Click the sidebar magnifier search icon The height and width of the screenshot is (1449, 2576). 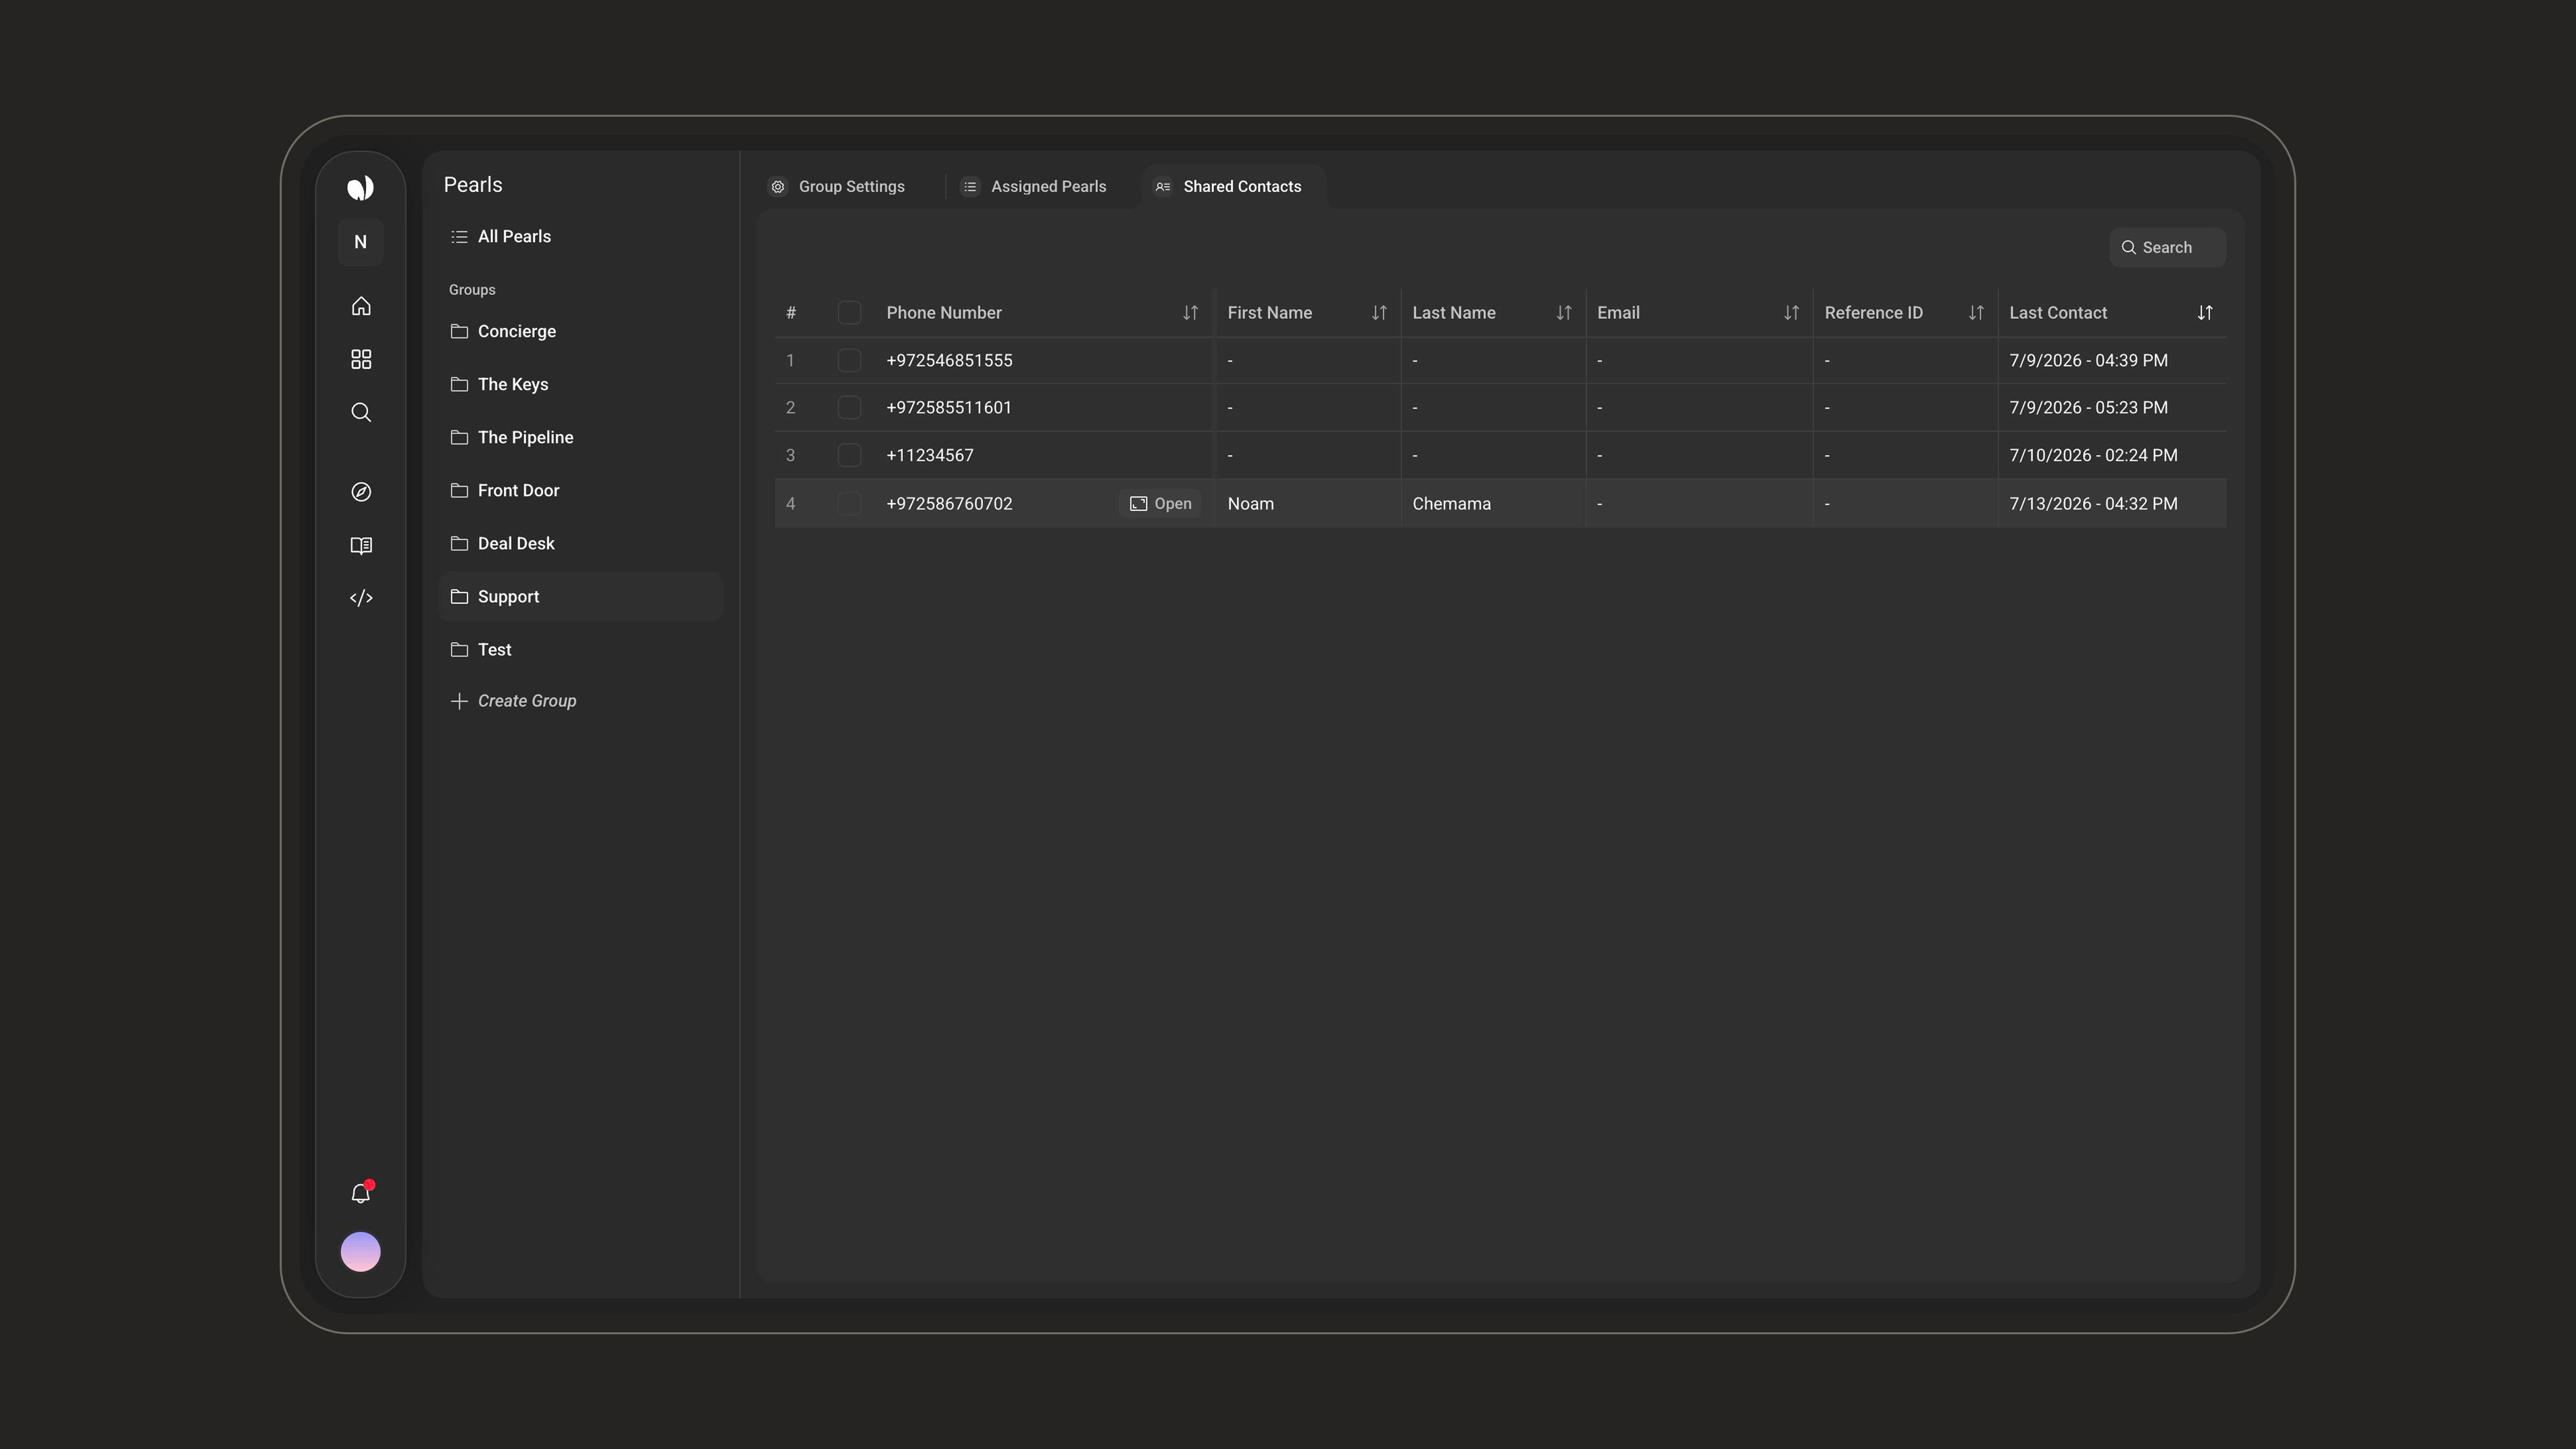tap(361, 412)
